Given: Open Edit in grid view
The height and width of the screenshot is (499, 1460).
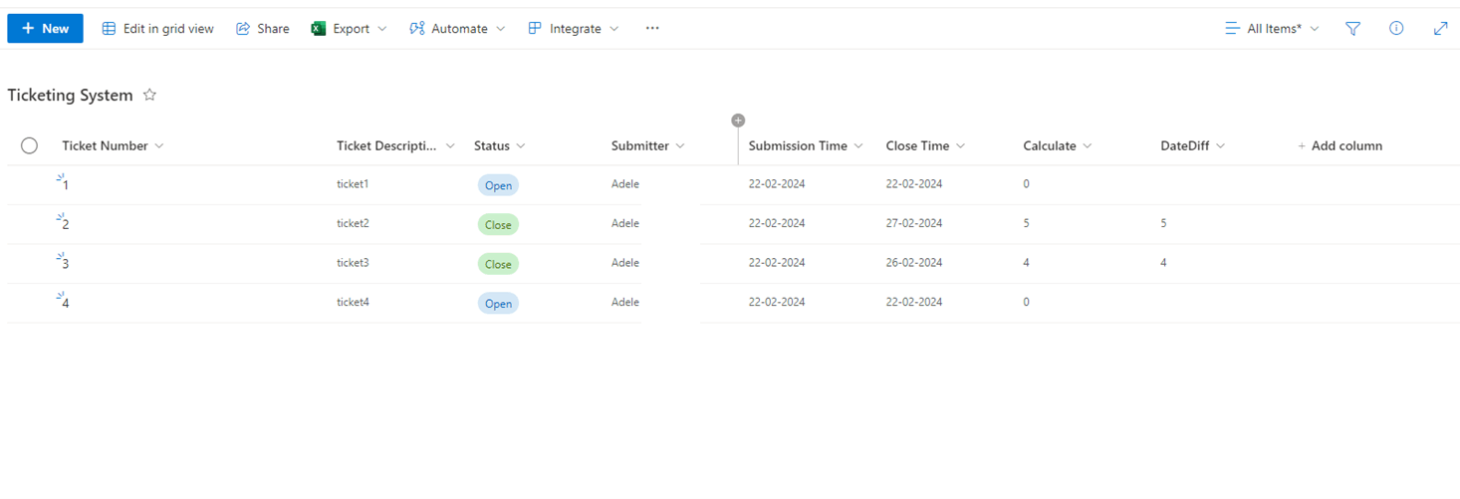Looking at the screenshot, I should click(x=158, y=29).
